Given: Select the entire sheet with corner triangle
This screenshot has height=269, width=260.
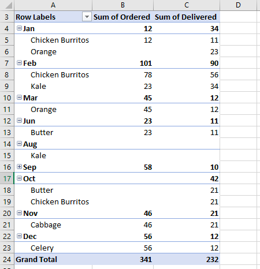Looking at the screenshot, I should (7, 5).
